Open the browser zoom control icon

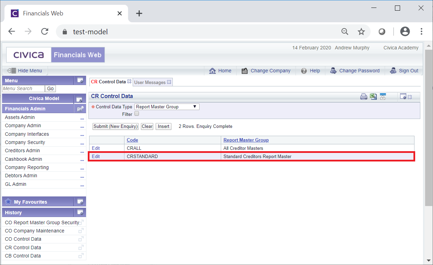pos(345,32)
